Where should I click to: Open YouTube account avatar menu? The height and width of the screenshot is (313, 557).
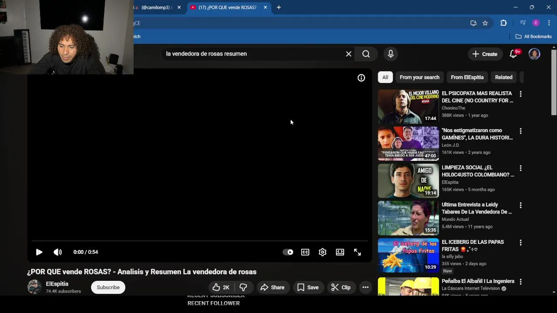tap(534, 54)
